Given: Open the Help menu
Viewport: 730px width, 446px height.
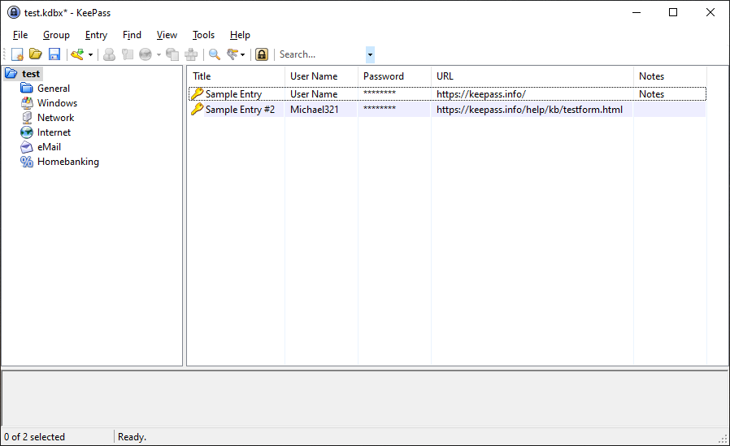Looking at the screenshot, I should click(240, 35).
